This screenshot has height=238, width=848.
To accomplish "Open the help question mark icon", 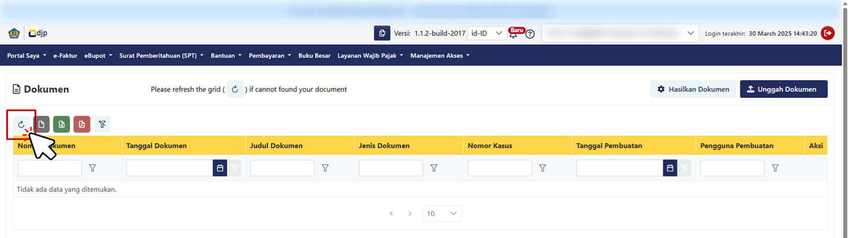I will 530,34.
